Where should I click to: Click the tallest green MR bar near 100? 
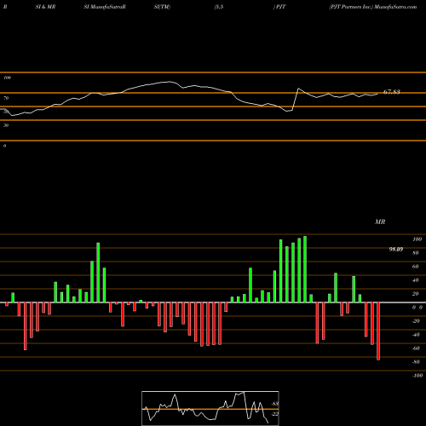coord(305,269)
